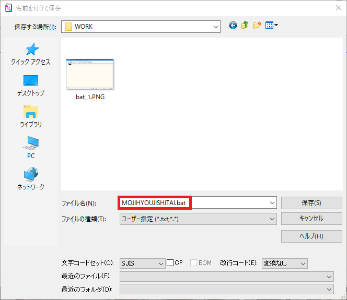The image size is (347, 300).
Task: Click the Save (保存) button
Action: 311,203
